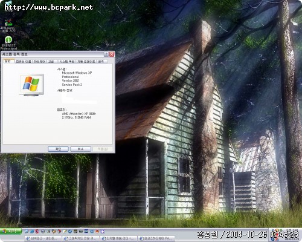The height and width of the screenshot is (242, 302).
Task: Activate the taskbar window ending in 하드웨어 FA
Action: tap(156, 238)
